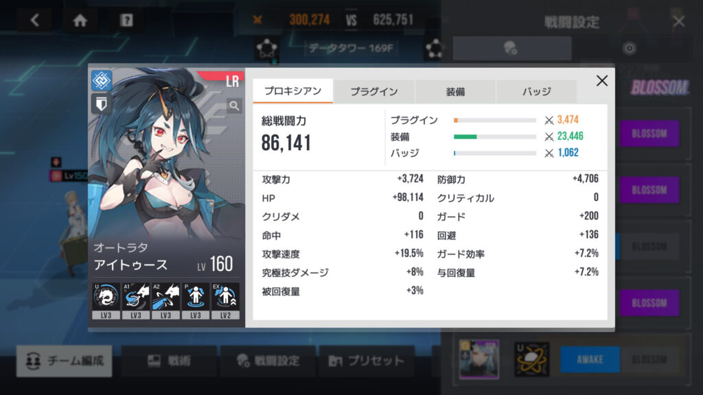Toggle the blue AWAKE switch
Viewport: 703px width, 395px height.
coord(590,359)
